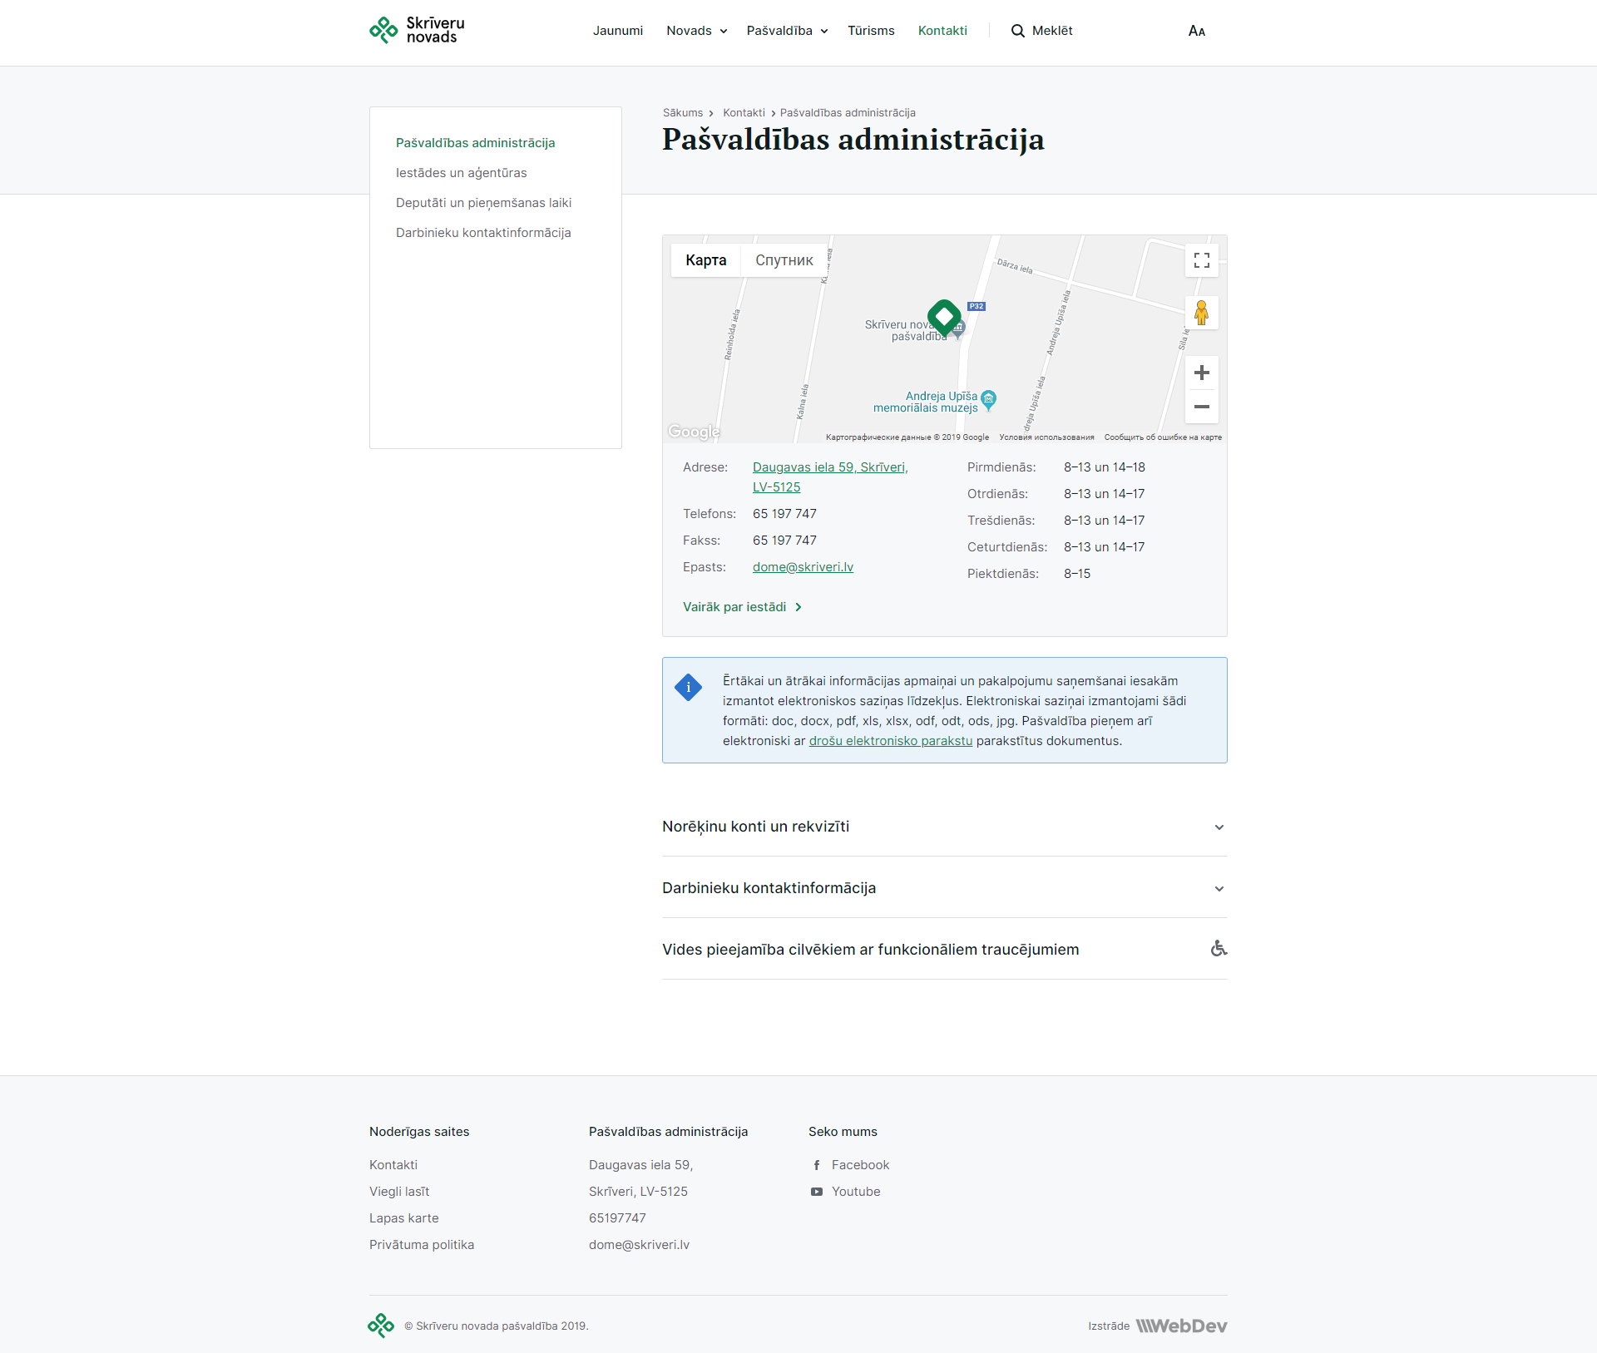Toggle fullscreen map view

coord(1201,260)
